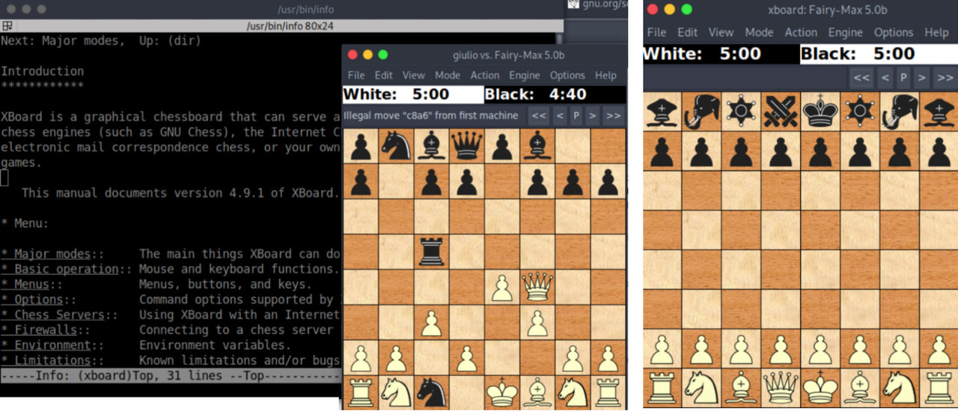Select white pawn on f3 in giulio game
The height and width of the screenshot is (411, 958).
(537, 324)
